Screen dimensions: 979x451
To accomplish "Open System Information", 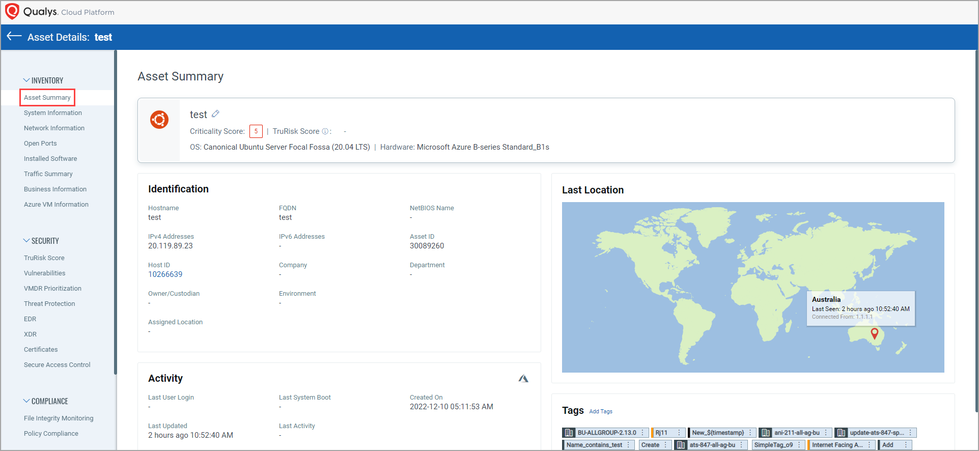I will tap(53, 113).
